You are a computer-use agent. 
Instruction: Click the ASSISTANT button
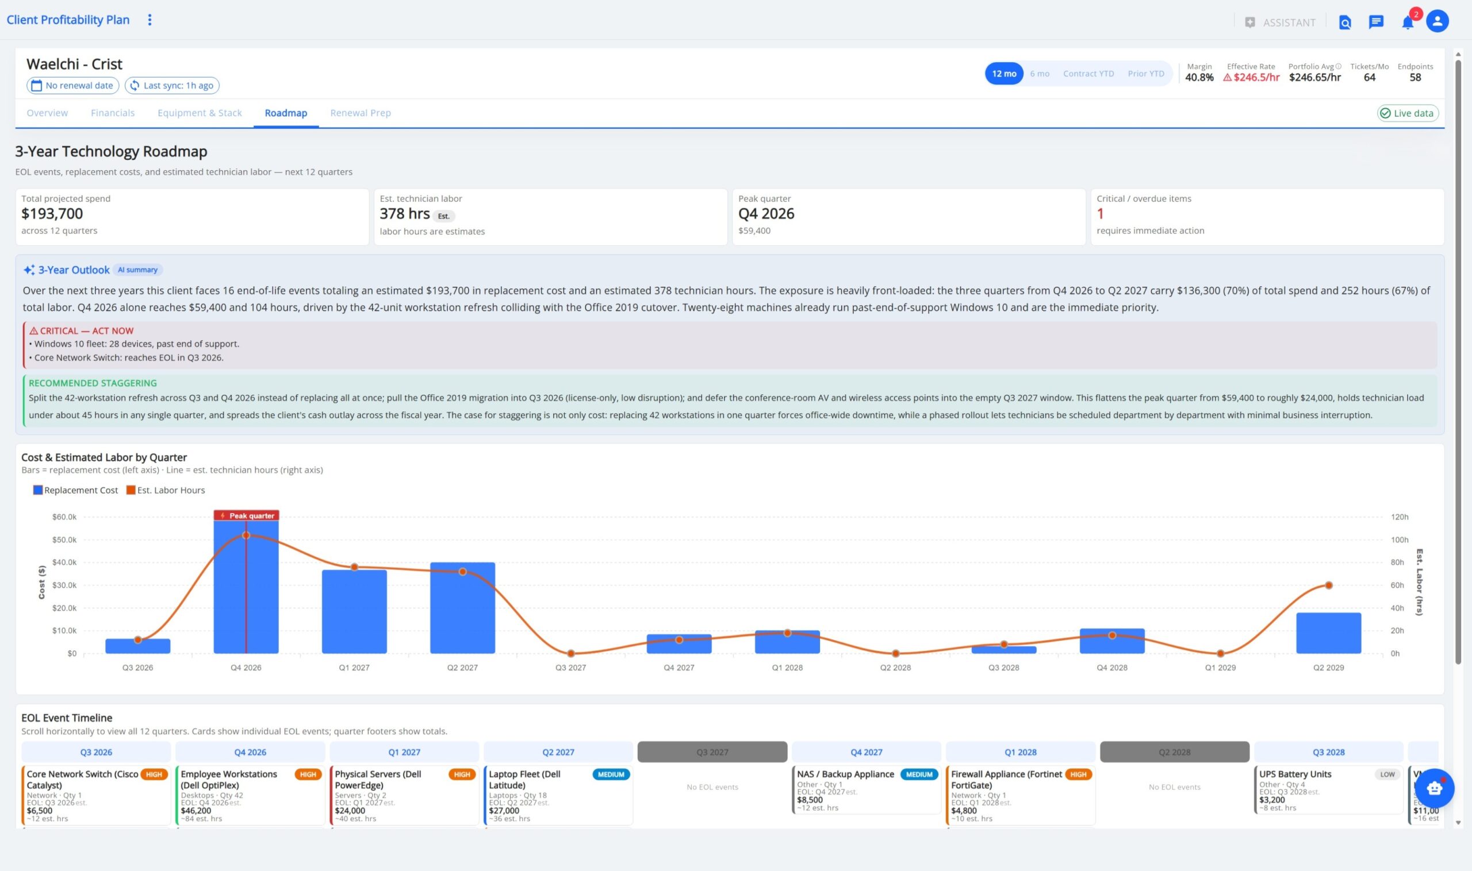coord(1280,22)
